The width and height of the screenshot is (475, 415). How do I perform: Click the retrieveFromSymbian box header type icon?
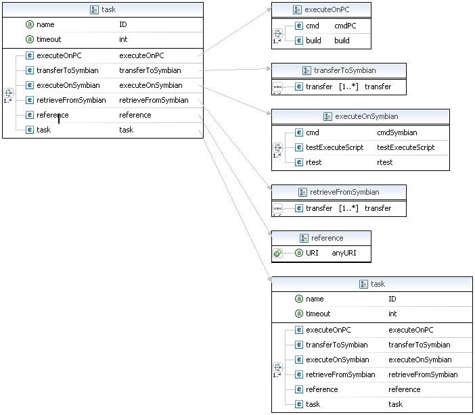(302, 192)
